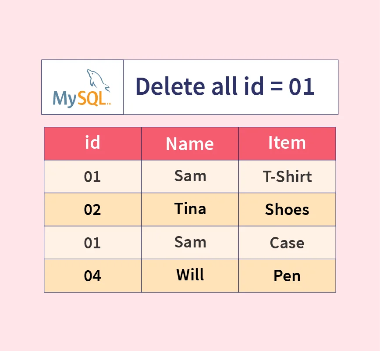The width and height of the screenshot is (380, 351).
Task: Click the 01 id cell in Case row
Action: point(92,243)
